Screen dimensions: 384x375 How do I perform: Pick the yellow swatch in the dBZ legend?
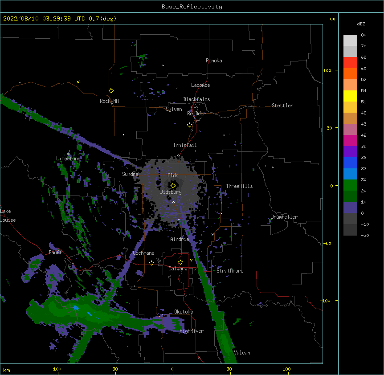pyautogui.click(x=350, y=96)
